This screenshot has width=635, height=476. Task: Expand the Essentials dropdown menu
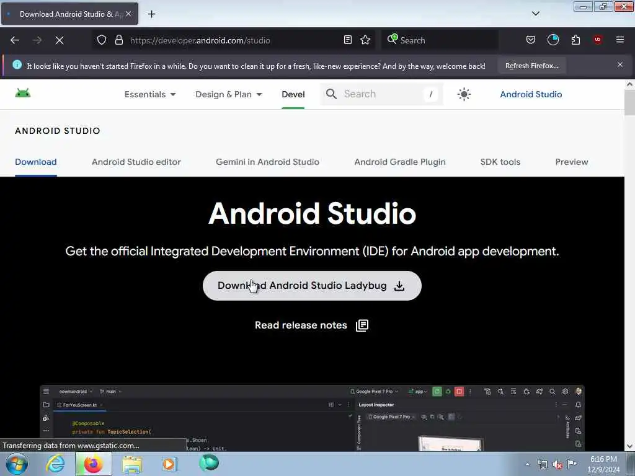[x=150, y=94]
